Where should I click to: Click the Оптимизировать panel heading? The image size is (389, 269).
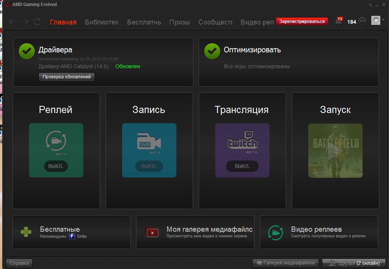coord(252,50)
